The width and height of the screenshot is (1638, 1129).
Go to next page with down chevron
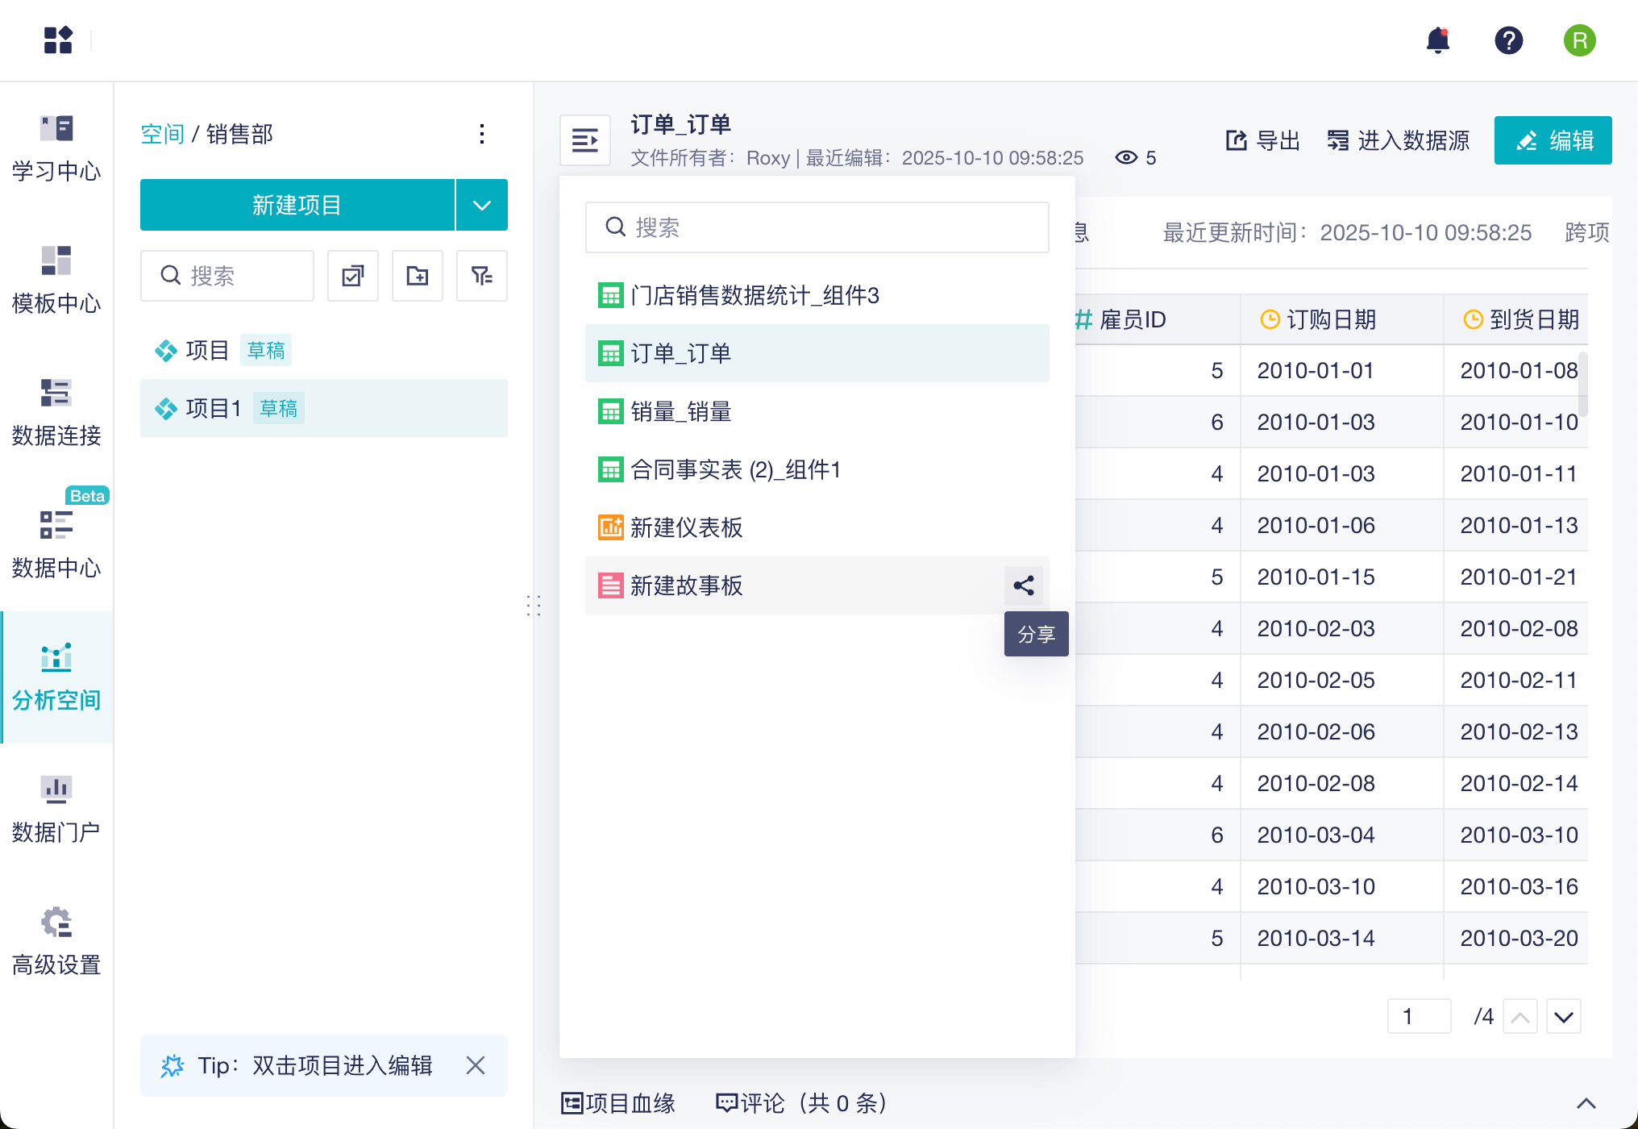[x=1563, y=1017]
